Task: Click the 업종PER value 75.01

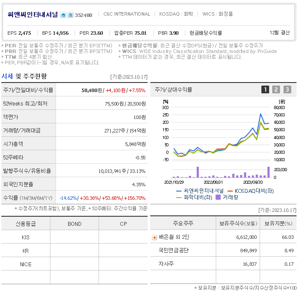Action: pos(140,33)
